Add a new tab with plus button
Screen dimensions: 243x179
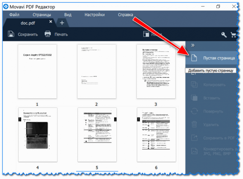coord(62,23)
